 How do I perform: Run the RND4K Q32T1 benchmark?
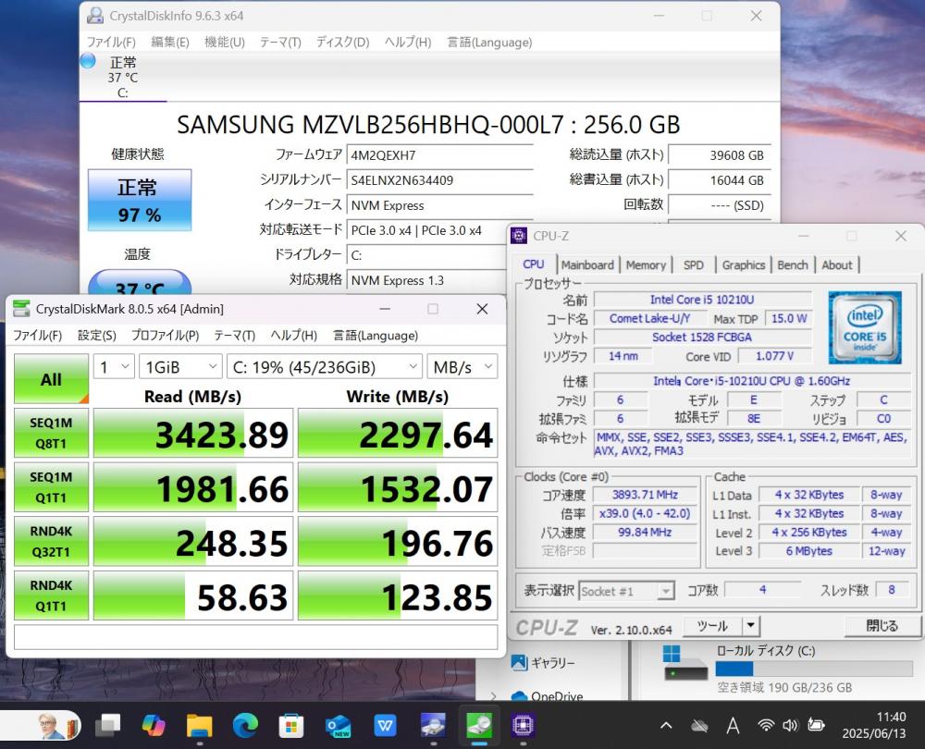coord(51,541)
